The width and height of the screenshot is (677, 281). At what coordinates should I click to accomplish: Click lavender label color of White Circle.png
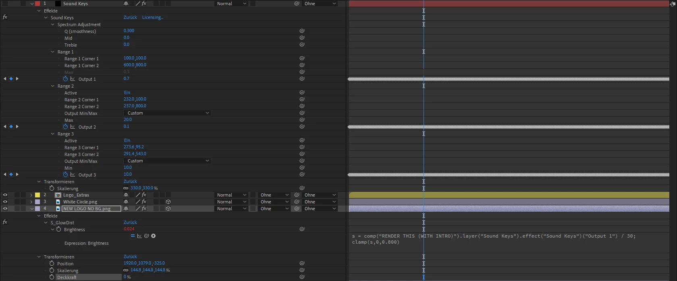[37, 202]
